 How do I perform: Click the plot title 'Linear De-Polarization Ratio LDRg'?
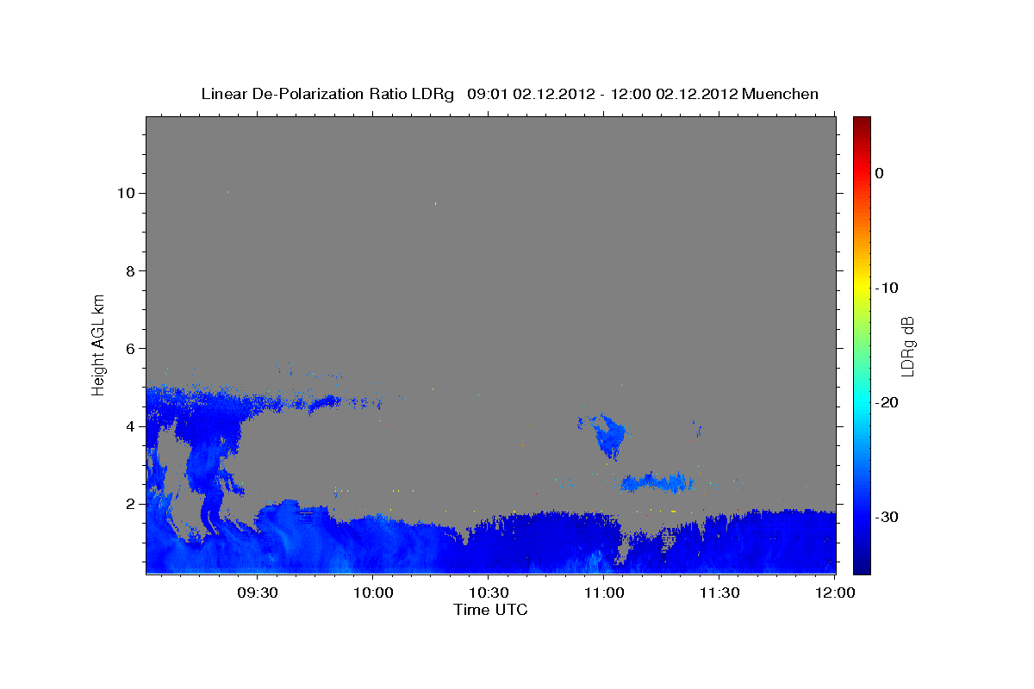pyautogui.click(x=327, y=94)
